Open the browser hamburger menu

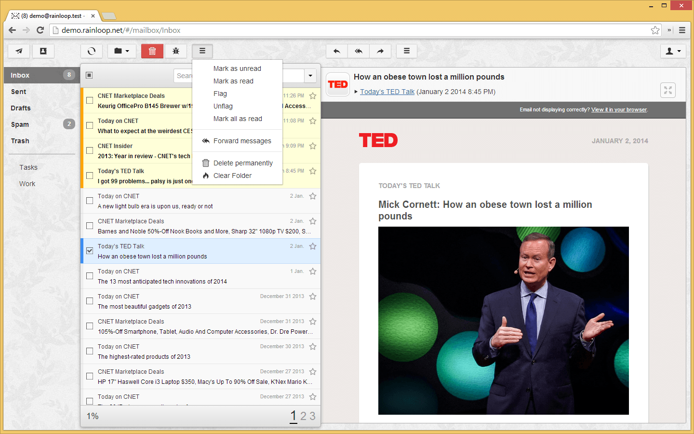pyautogui.click(x=682, y=30)
